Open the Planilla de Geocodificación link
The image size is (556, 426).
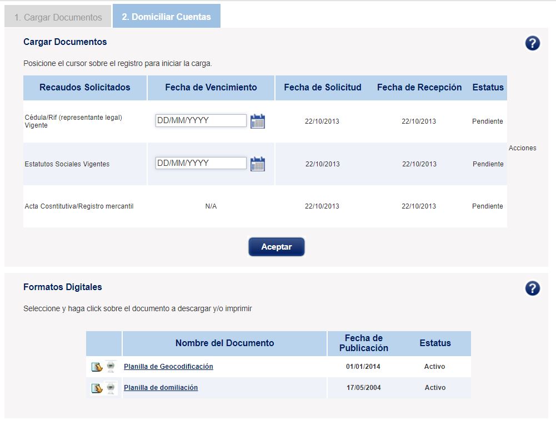(x=168, y=367)
